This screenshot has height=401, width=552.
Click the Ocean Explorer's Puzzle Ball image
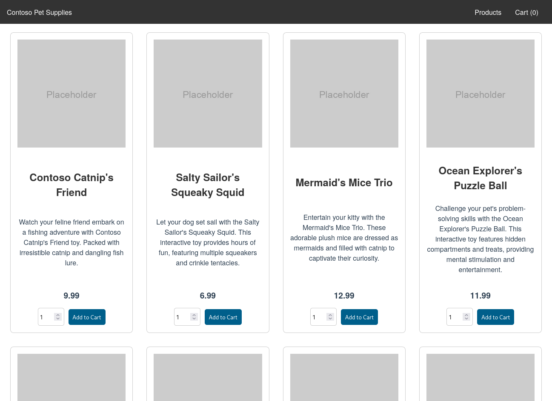click(x=480, y=94)
